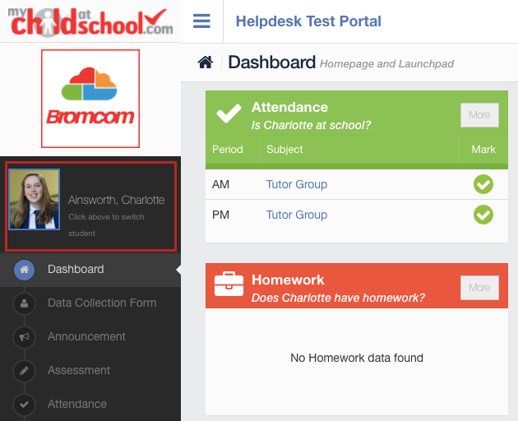Image resolution: width=518 pixels, height=421 pixels.
Task: Click the PM present mark icon
Action: point(483,215)
